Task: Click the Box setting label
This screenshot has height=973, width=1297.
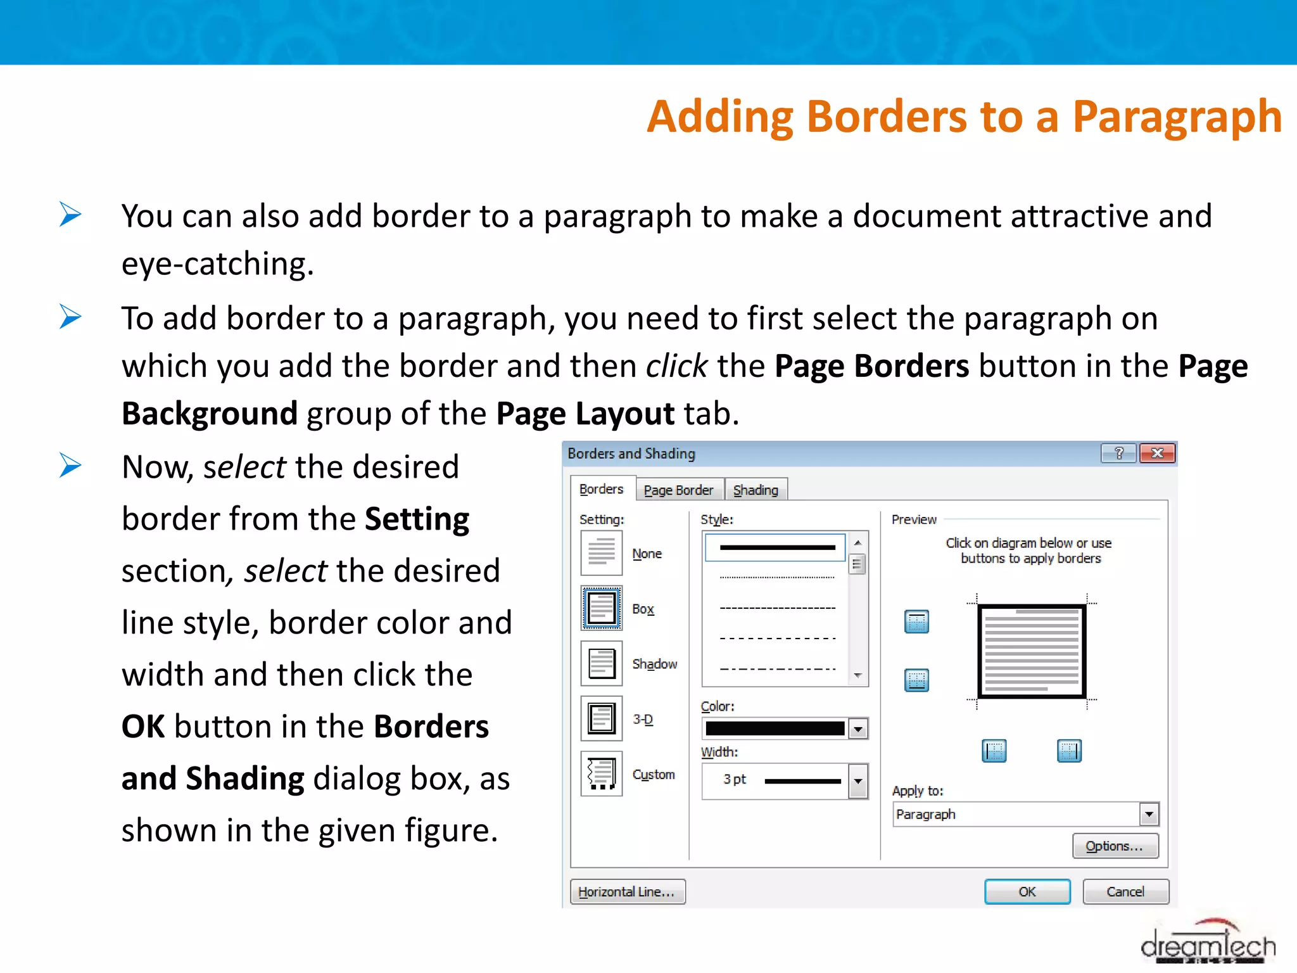Action: pyautogui.click(x=643, y=609)
